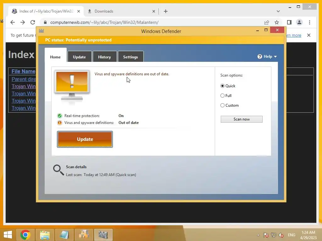Click the Windows Defender taskbar icon
This screenshot has height=241, width=322.
(103, 235)
